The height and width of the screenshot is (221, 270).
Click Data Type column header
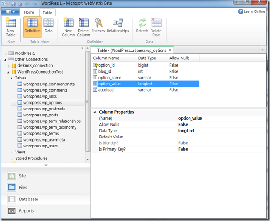point(152,58)
